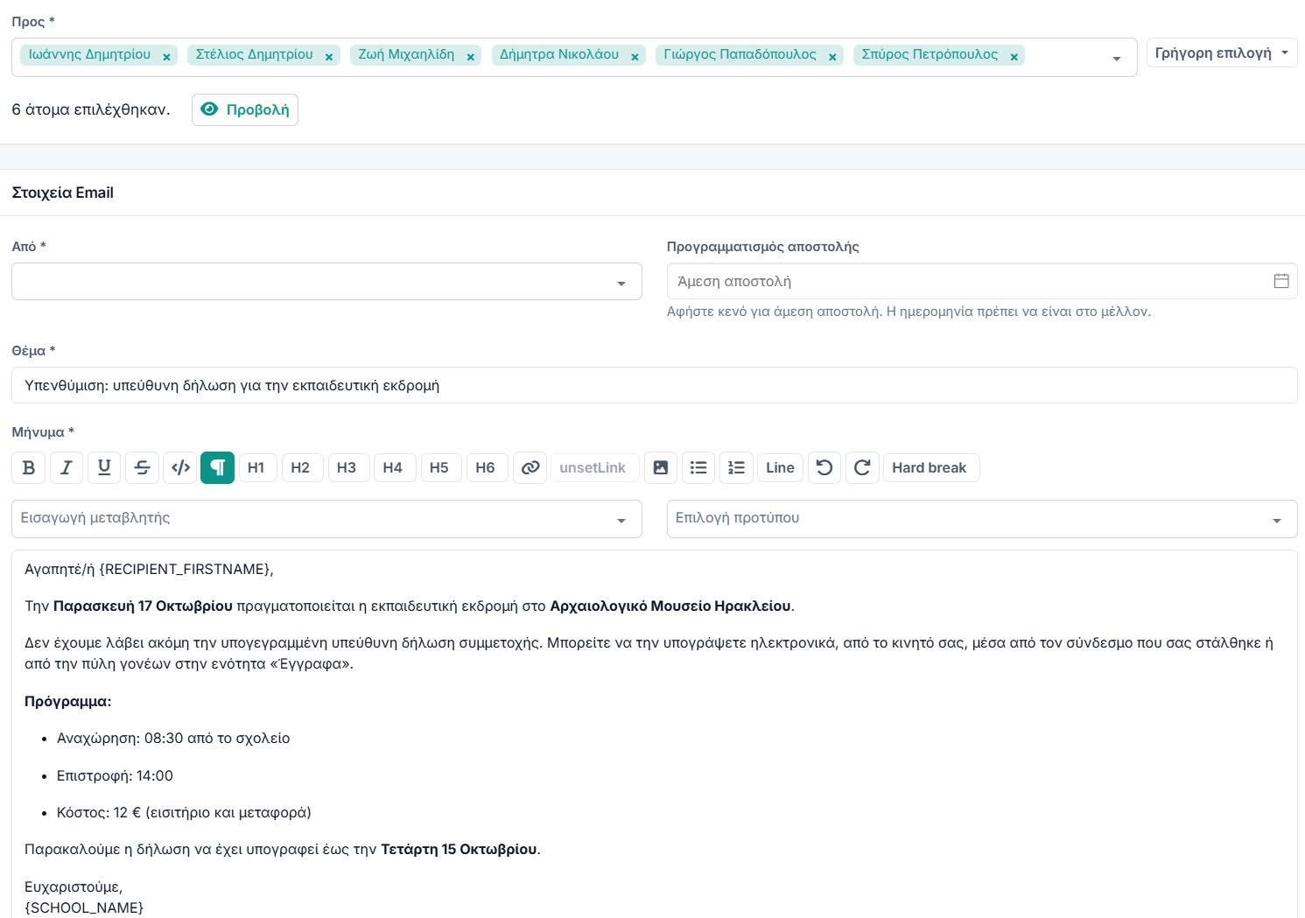Click the Θέμα subject input field
This screenshot has width=1305, height=918.
[x=655, y=385]
